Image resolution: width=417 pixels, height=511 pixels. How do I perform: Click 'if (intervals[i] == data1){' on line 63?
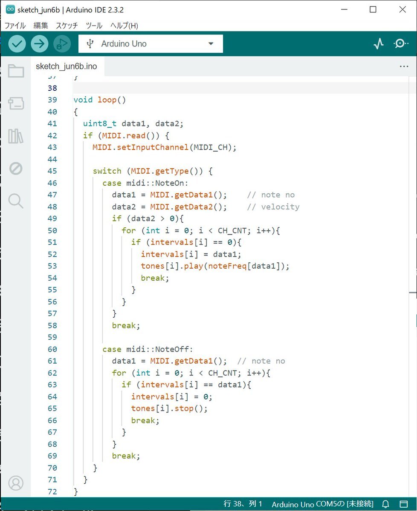click(x=187, y=385)
